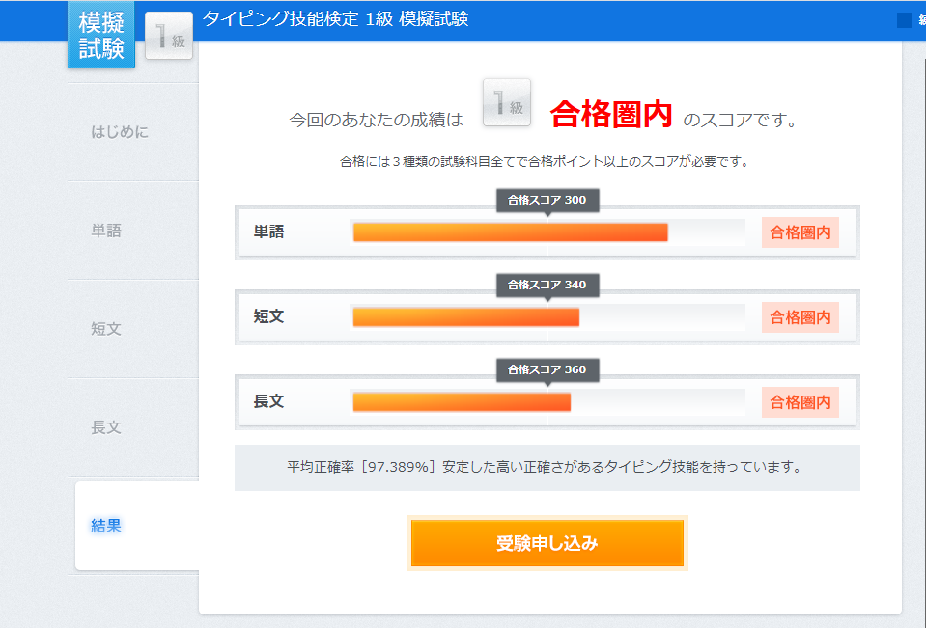Click the 合格スコア 360 marker
This screenshot has width=926, height=628.
(547, 370)
